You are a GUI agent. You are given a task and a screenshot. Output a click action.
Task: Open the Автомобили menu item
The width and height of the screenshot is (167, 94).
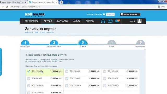pos(32,21)
